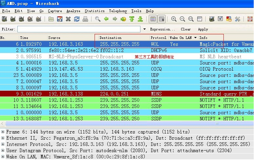The image size is (254, 160).
Task: Sort by the Time column header
Action: [x=33, y=38]
